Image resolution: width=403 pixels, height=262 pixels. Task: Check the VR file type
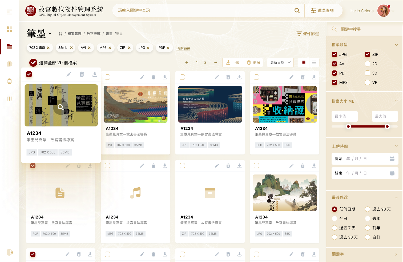(368, 82)
